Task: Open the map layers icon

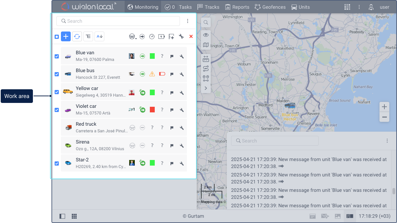Action: [x=206, y=45]
